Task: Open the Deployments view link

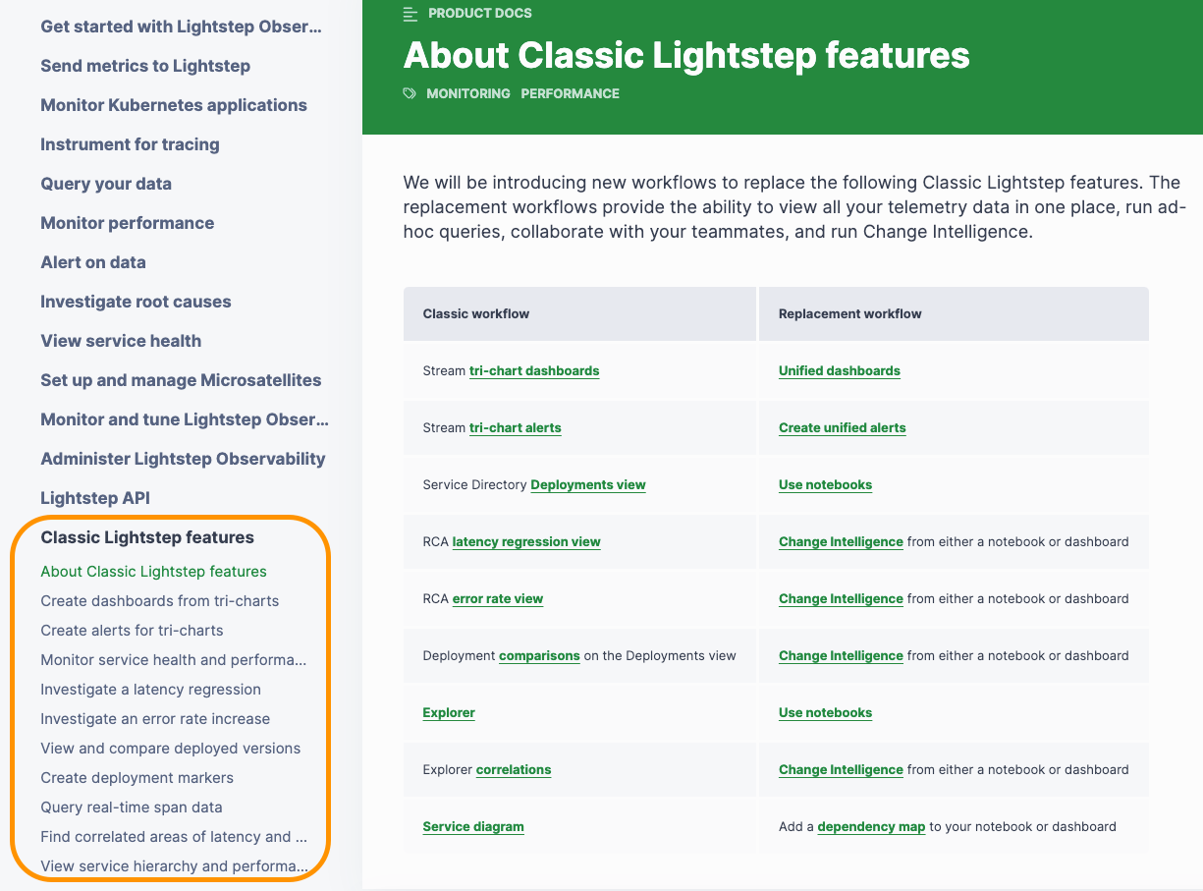Action: coord(587,484)
